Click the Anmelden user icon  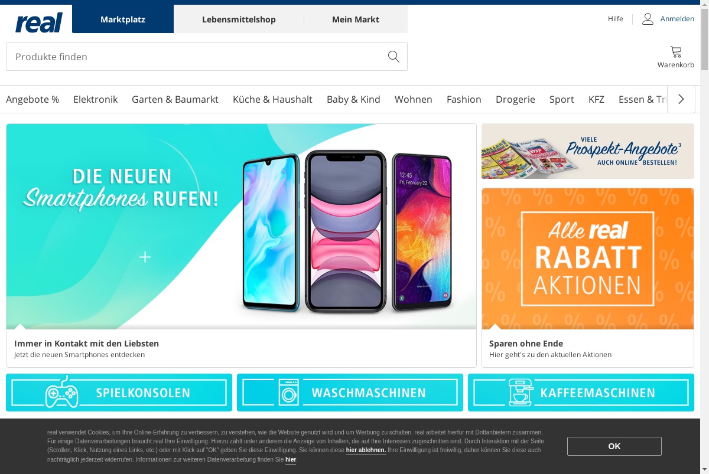click(648, 19)
